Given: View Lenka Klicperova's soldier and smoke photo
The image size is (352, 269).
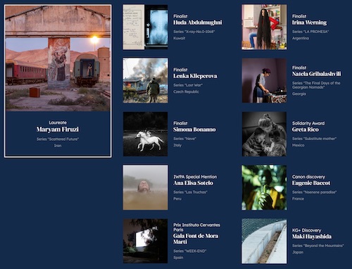Looking at the screenshot, I should click(146, 80).
